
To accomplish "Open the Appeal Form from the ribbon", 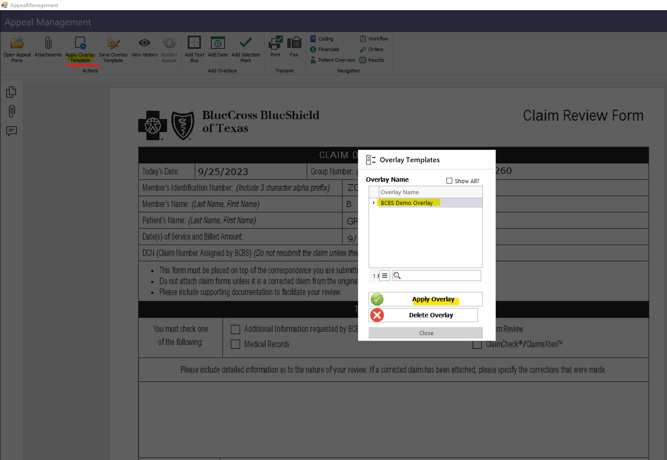I will tap(17, 49).
